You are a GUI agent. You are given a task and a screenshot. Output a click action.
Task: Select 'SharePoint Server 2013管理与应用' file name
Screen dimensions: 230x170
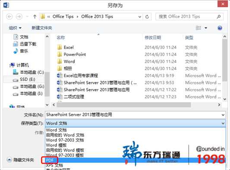point(97,90)
